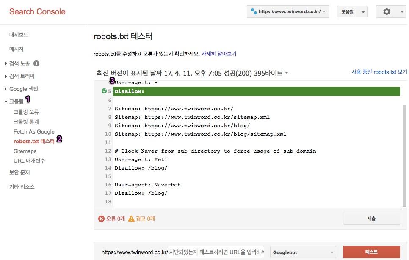409x260 pixels.
Task: Select robots.txt 테스터 in the sidebar
Action: pyautogui.click(x=34, y=141)
